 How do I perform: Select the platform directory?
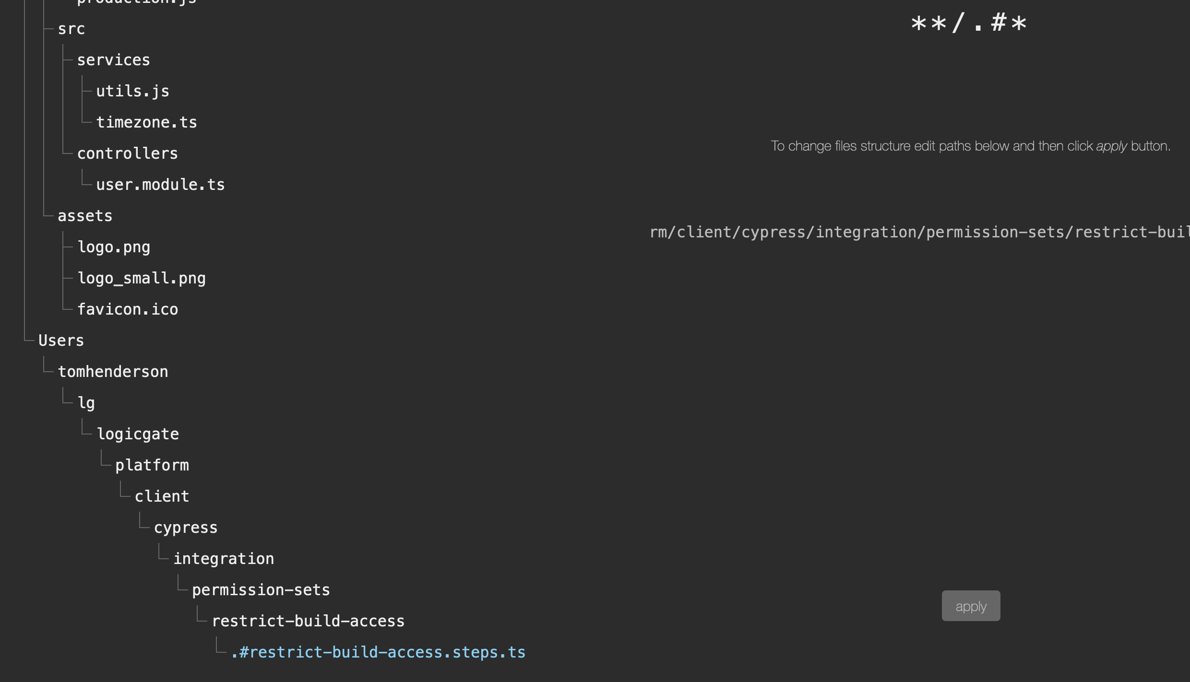[152, 464]
